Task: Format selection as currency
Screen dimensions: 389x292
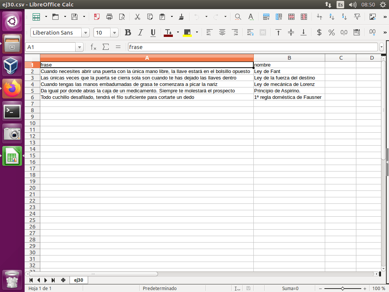Action: 319,33
